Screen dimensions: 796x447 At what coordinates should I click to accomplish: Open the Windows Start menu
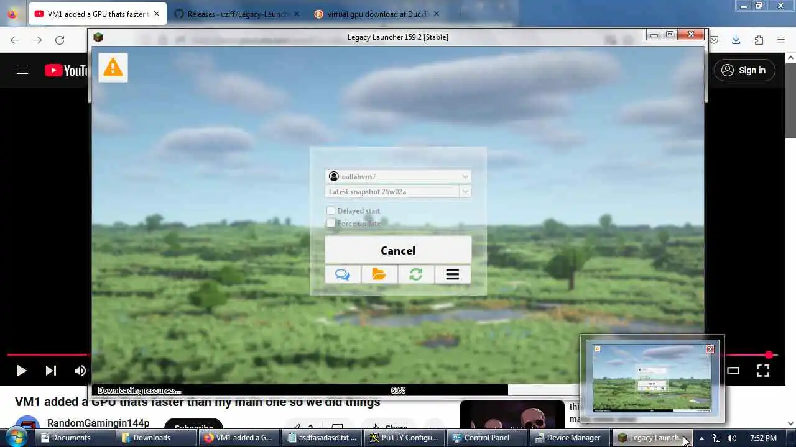click(x=15, y=437)
